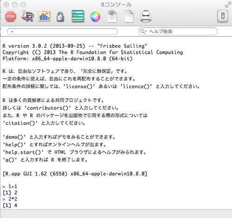Image resolution: width=232 pixels, height=218 pixels.
Task: Expand the magnifier search options dropdown
Action: 143,31
